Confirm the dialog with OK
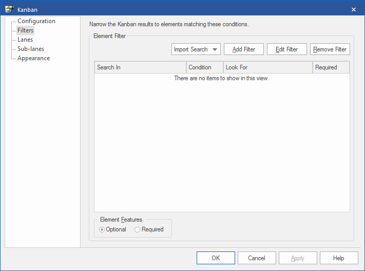This screenshot has width=365, height=271. pyautogui.click(x=216, y=258)
